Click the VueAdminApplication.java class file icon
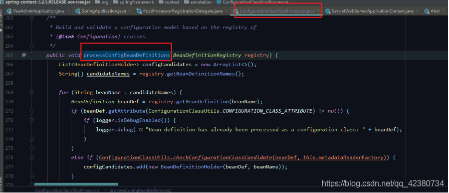Screen dimensions: 449x193 pos(9,11)
